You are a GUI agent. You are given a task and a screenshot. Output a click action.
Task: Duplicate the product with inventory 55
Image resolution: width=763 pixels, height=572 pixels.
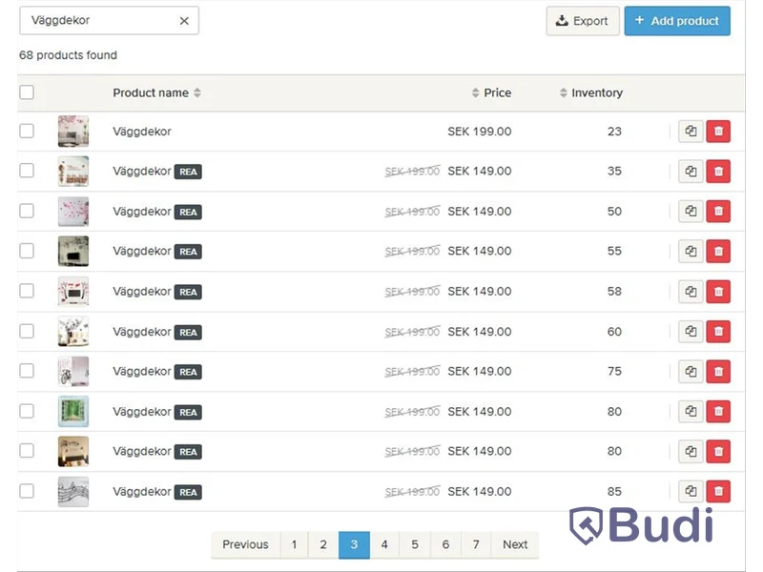pos(691,251)
